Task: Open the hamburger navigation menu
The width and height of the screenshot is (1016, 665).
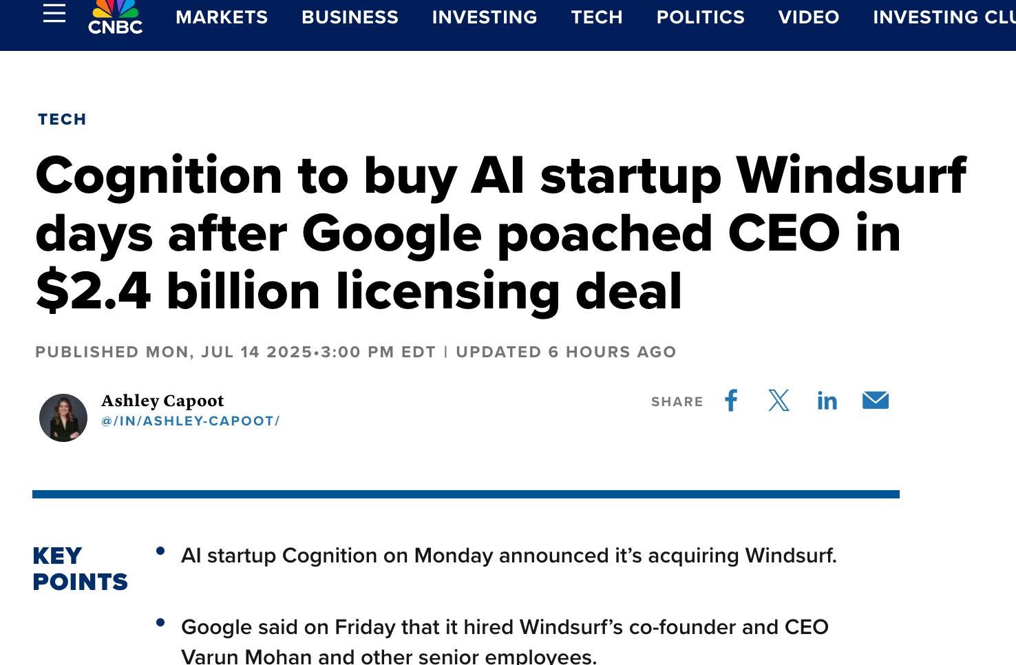Action: click(x=54, y=13)
